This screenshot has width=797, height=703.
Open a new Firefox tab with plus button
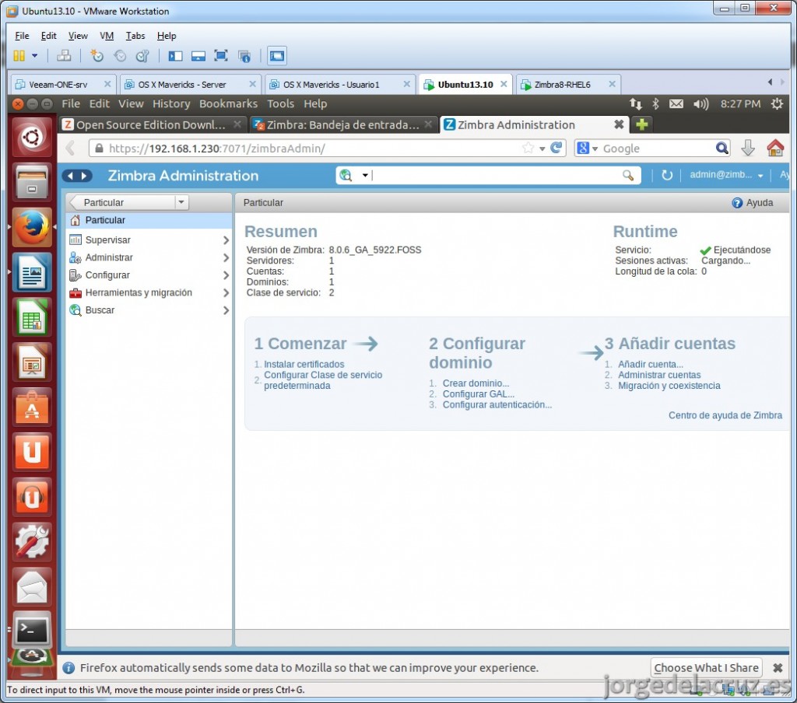click(642, 124)
